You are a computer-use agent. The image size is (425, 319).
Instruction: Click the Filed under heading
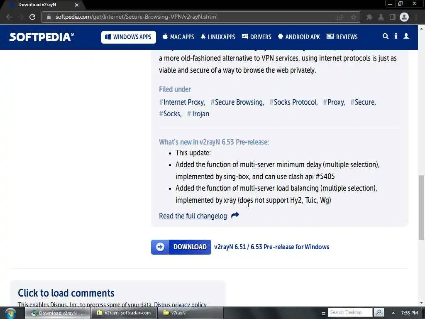175,89
